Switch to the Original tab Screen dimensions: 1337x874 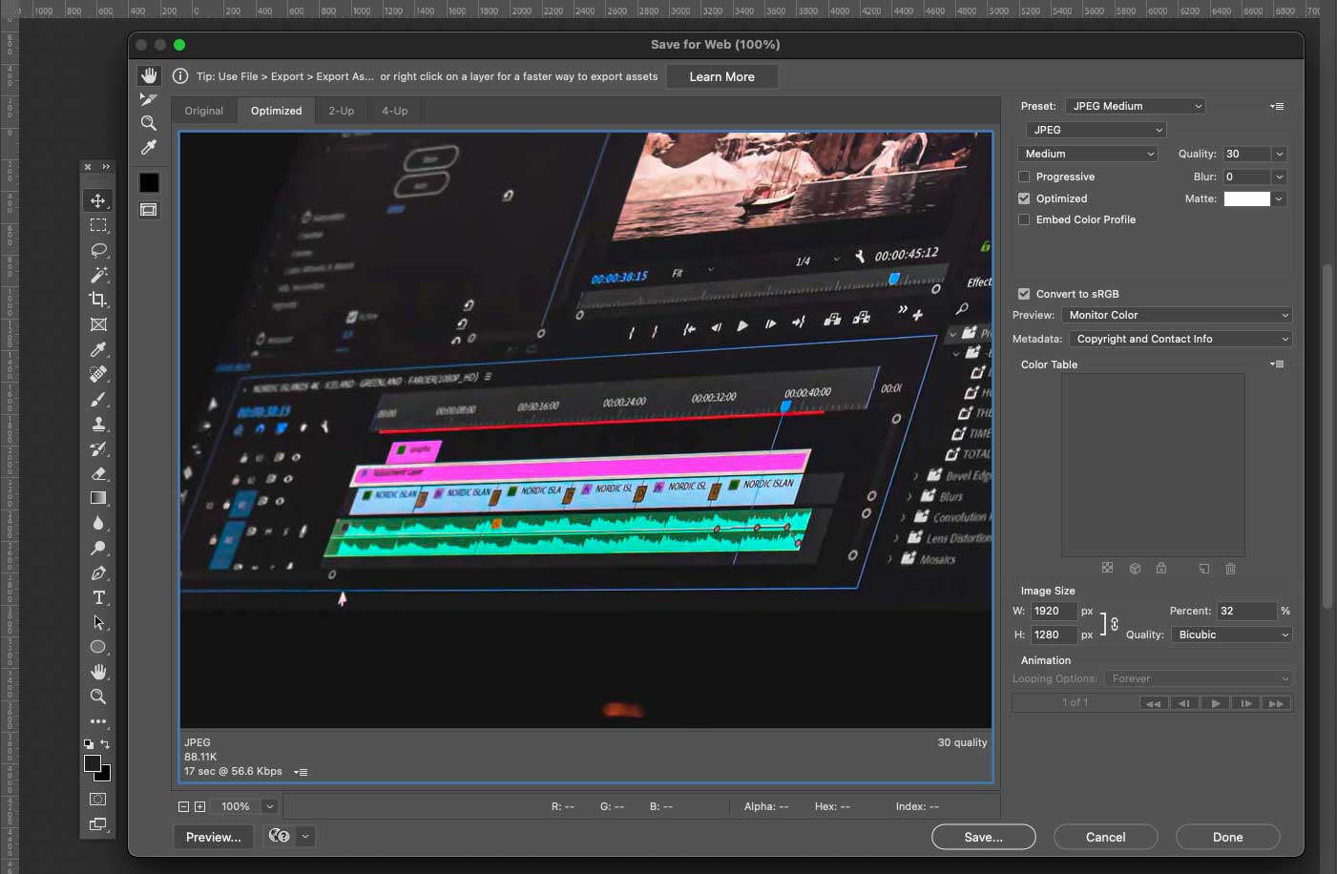pyautogui.click(x=203, y=111)
